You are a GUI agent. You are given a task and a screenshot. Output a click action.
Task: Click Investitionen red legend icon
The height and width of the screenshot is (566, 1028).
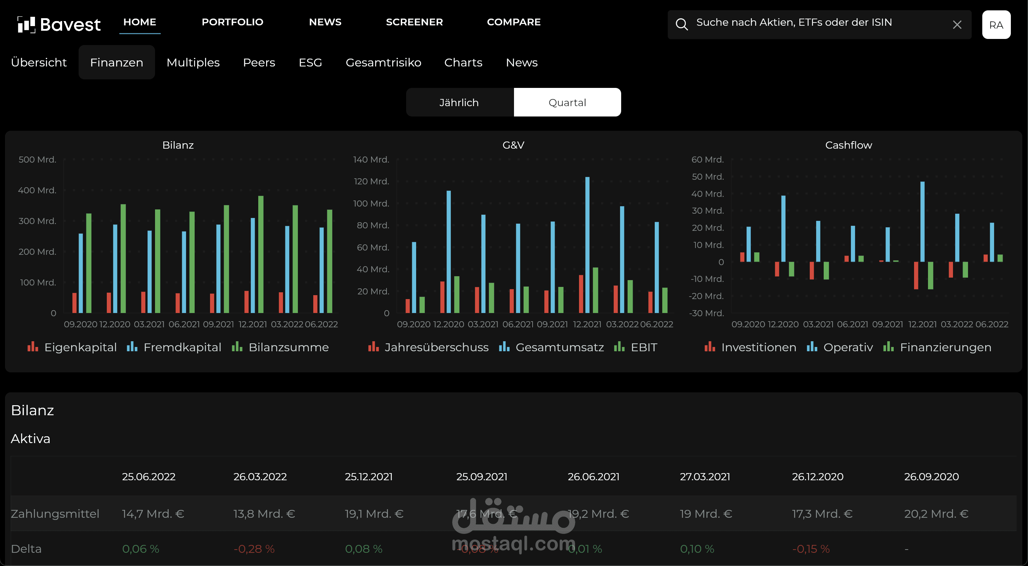tap(709, 347)
